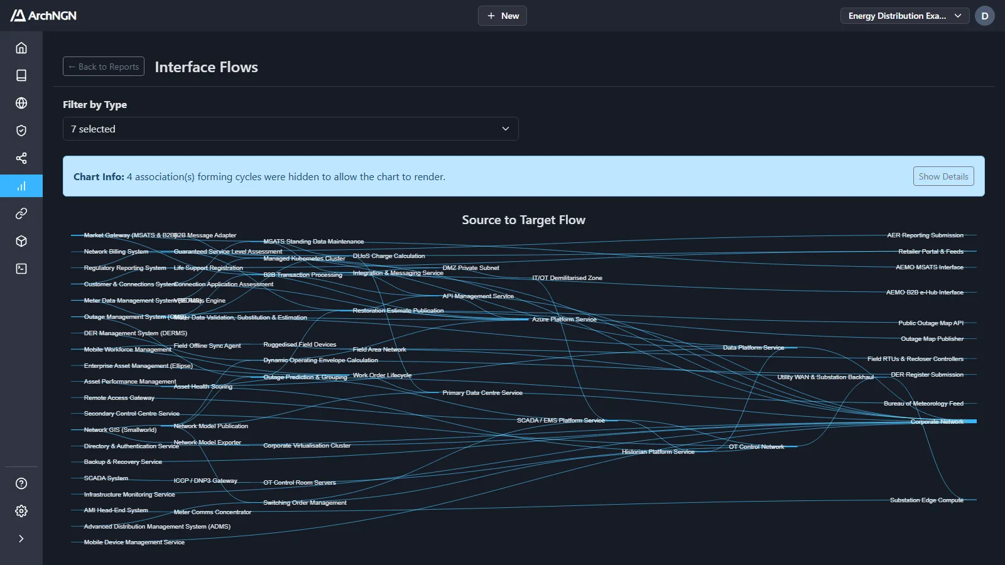Select the Corporate Network node
Image resolution: width=1005 pixels, height=565 pixels.
pyautogui.click(x=937, y=422)
